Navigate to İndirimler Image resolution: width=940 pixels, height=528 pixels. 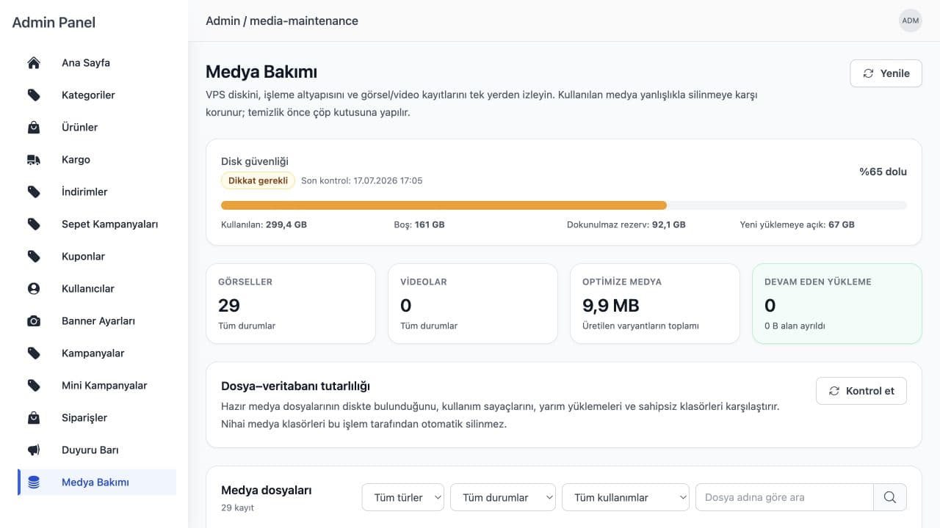[97, 192]
